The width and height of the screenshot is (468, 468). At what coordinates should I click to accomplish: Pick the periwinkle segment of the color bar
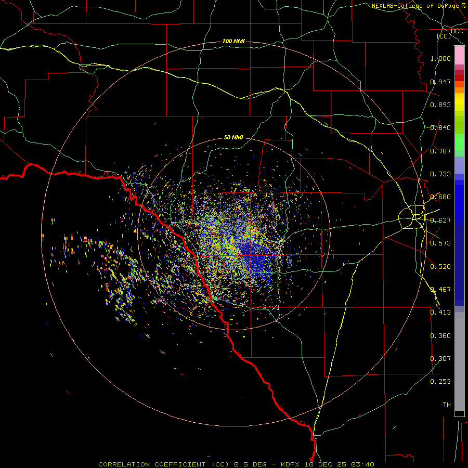pos(459,165)
